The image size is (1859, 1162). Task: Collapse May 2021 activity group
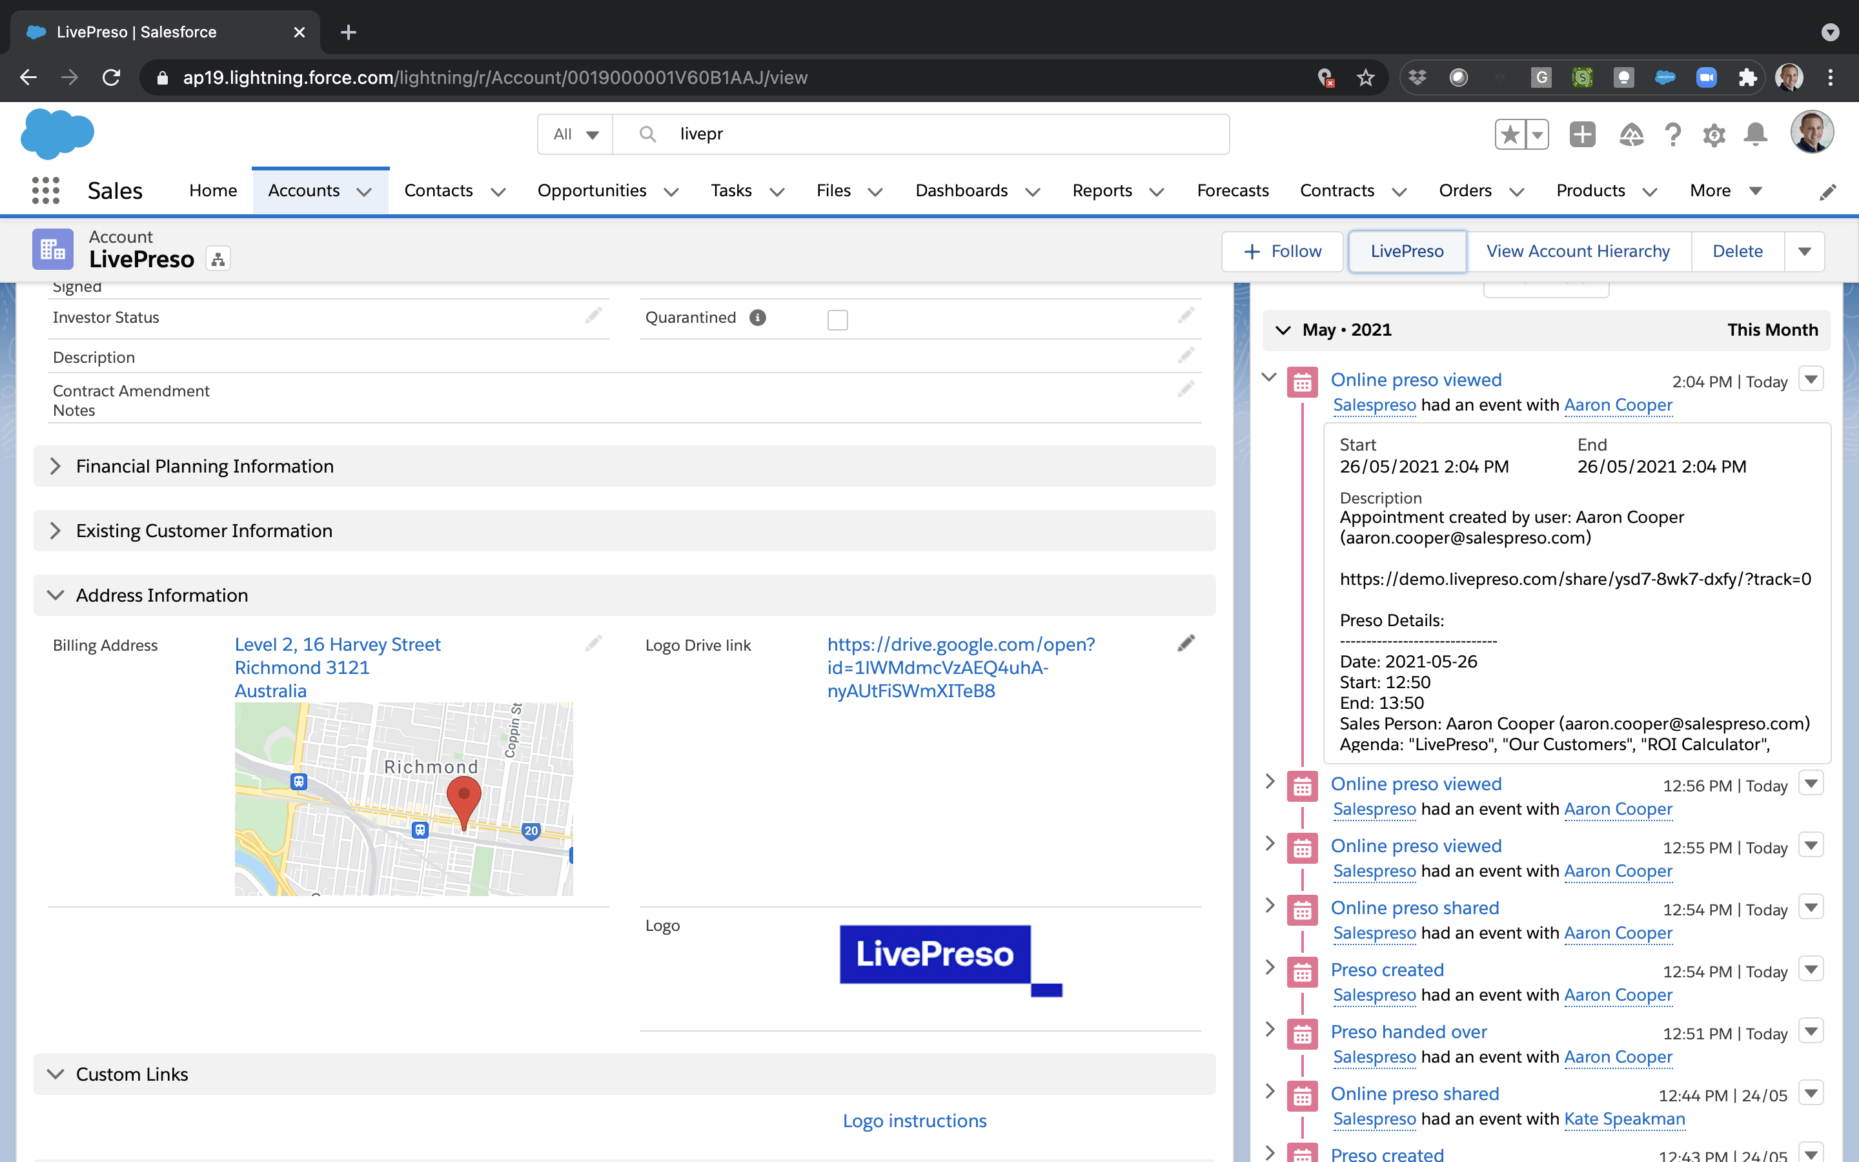click(x=1283, y=331)
